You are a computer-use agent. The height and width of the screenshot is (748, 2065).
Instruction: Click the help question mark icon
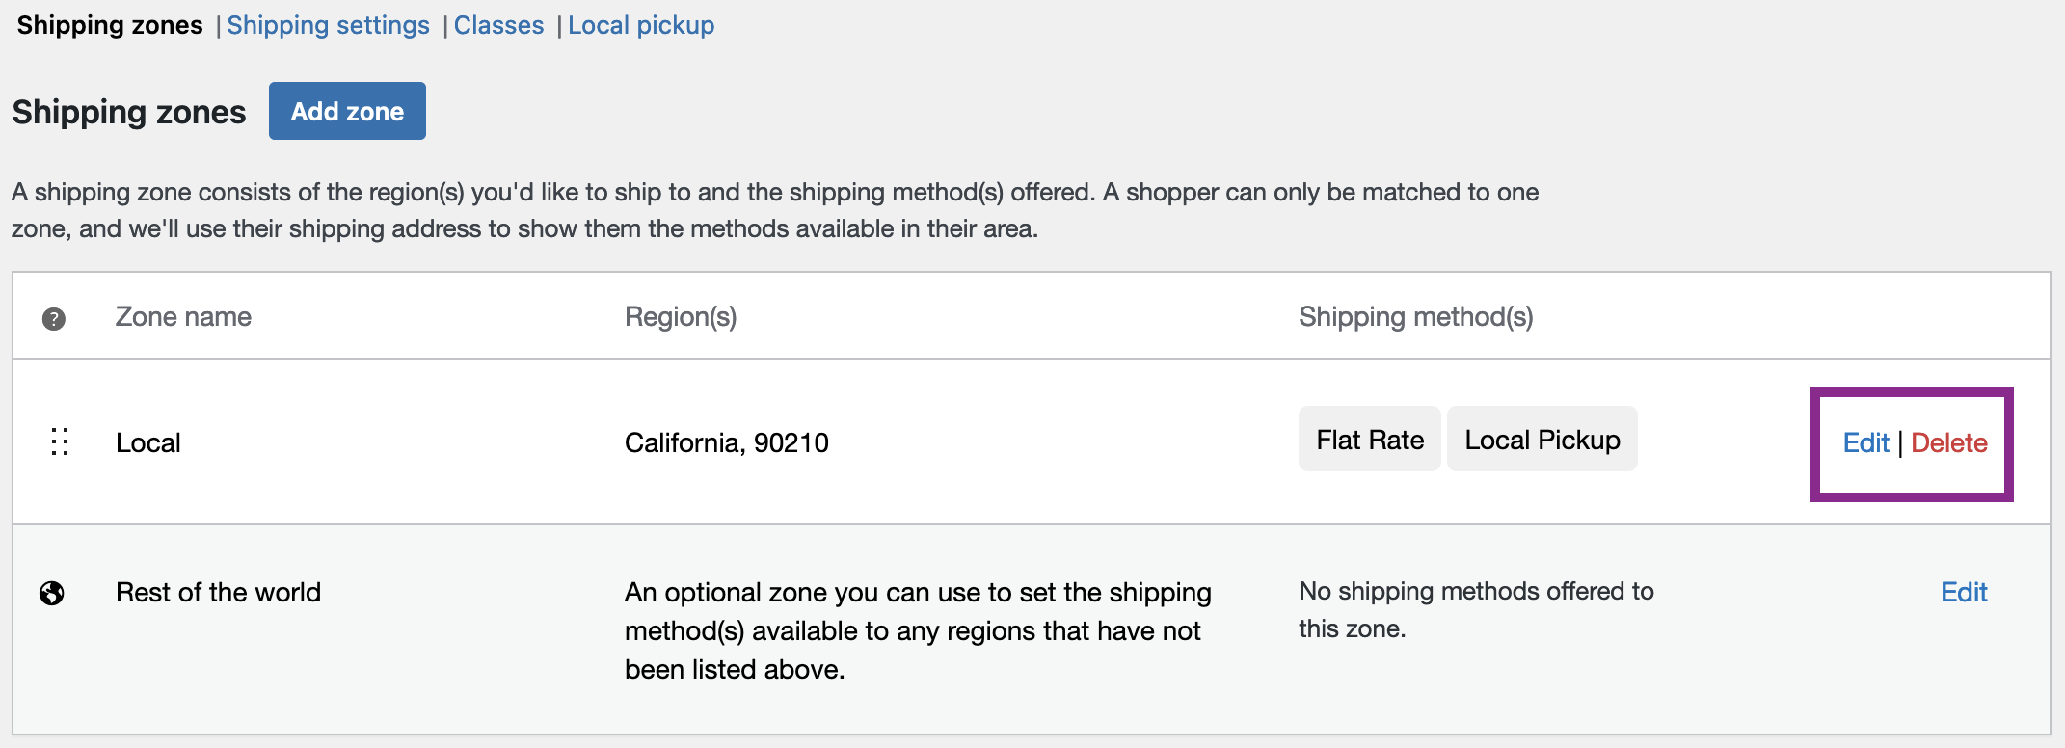54,318
